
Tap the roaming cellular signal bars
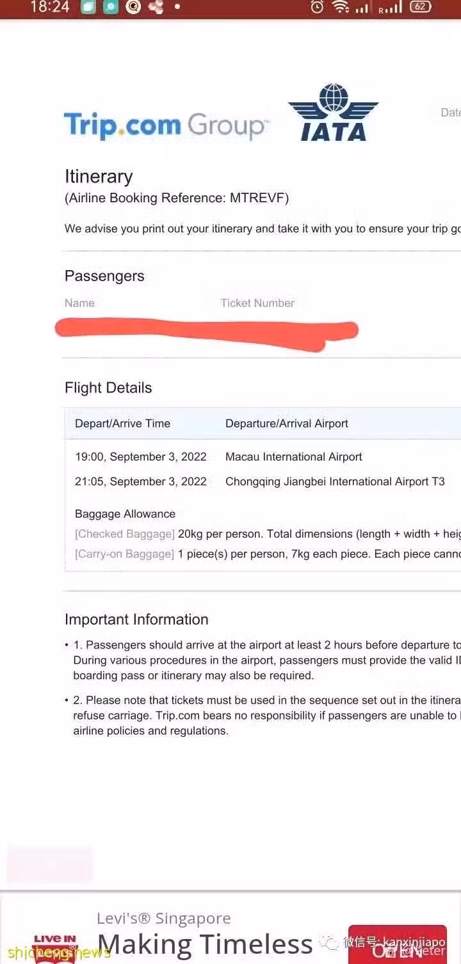pos(391,8)
